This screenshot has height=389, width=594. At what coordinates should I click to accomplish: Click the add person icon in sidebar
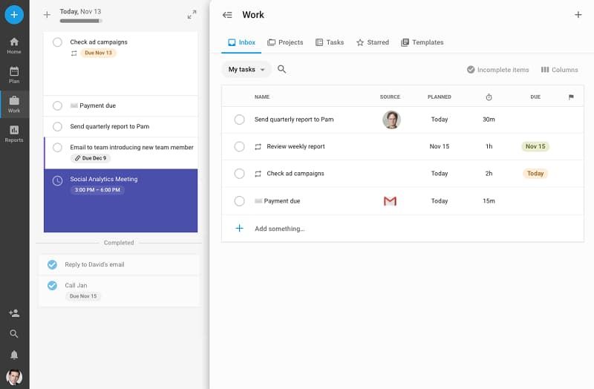click(x=14, y=313)
